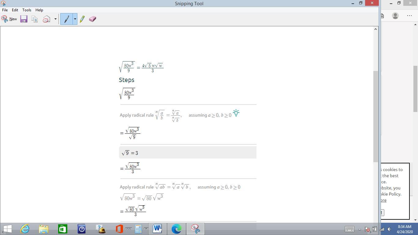Open the Windows Start button
418x235 pixels.
[x=7, y=229]
